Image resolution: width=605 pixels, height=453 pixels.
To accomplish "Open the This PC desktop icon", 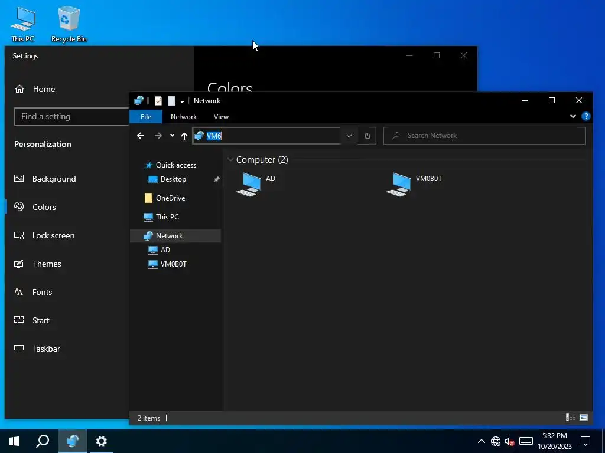I will click(x=23, y=24).
